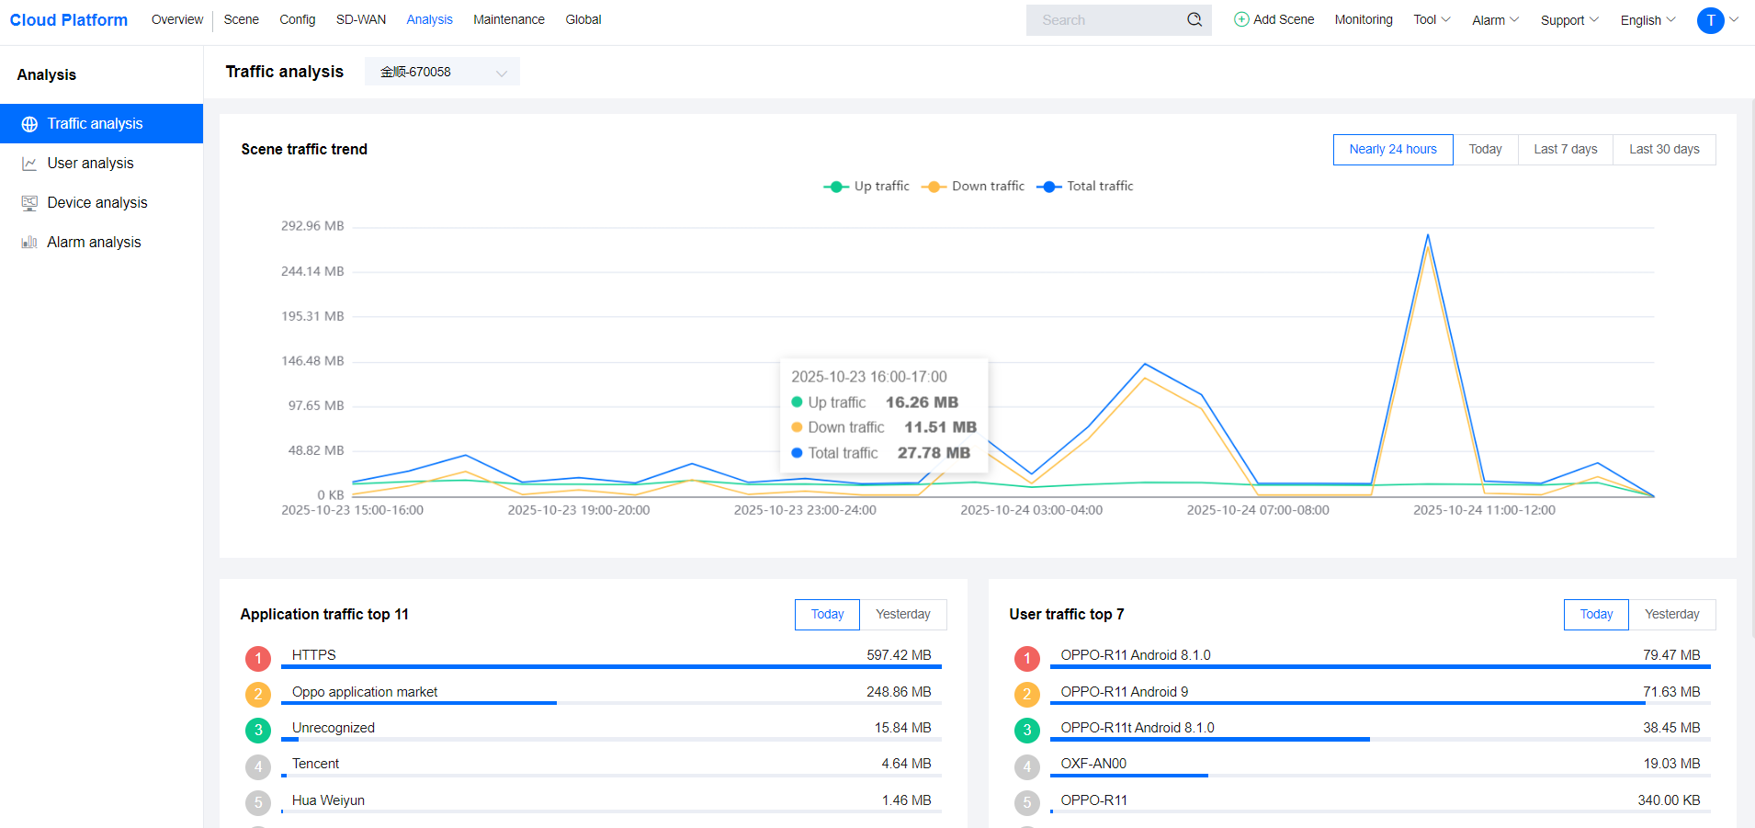Open the Monitoring link

(x=1363, y=19)
